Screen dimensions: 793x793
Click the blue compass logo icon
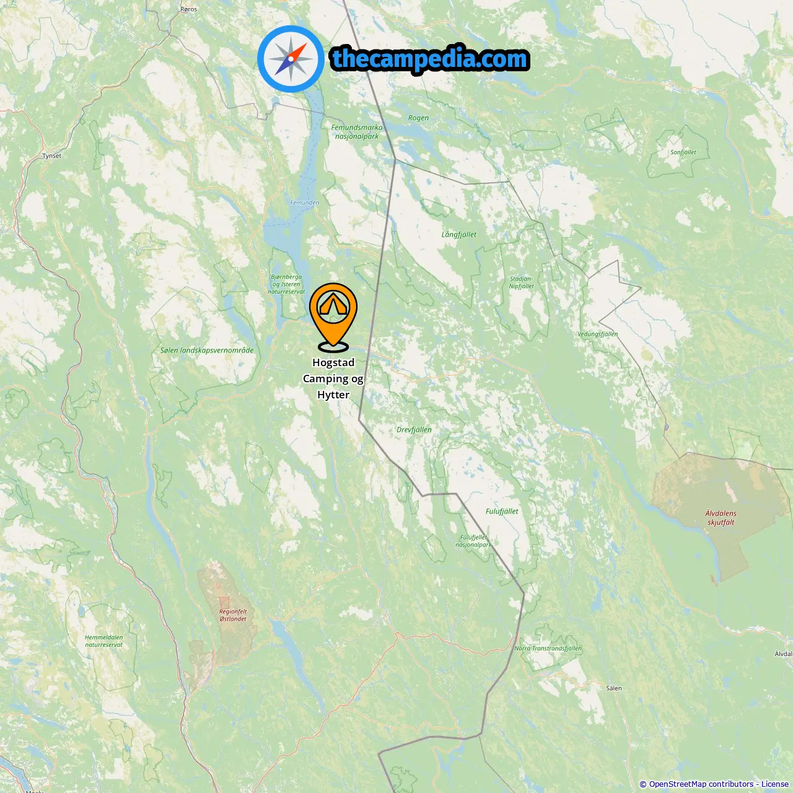[291, 59]
